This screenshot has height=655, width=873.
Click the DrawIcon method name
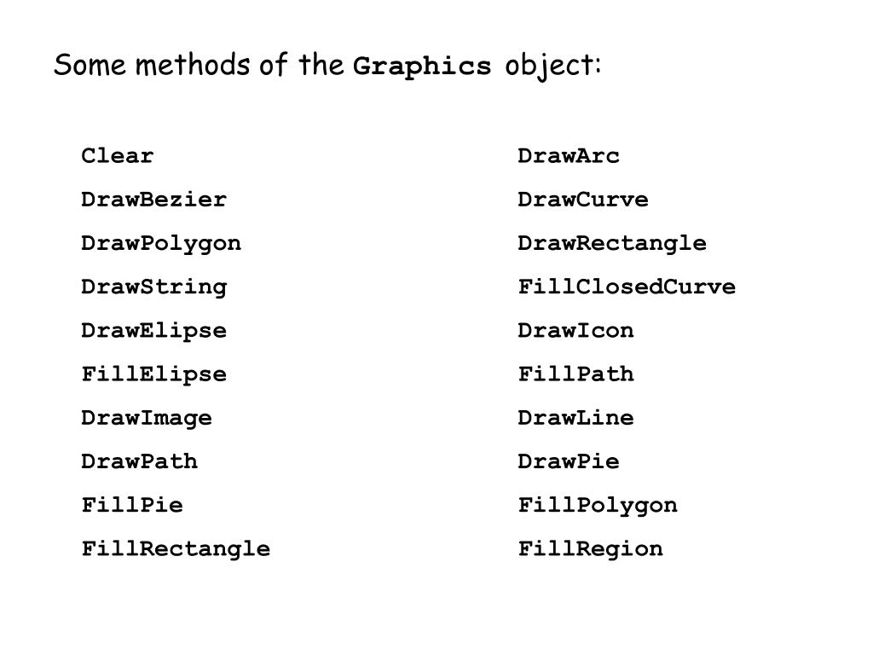click(x=575, y=330)
